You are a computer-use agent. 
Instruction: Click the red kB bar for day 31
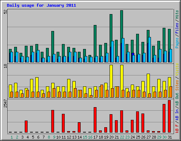[169, 116]
